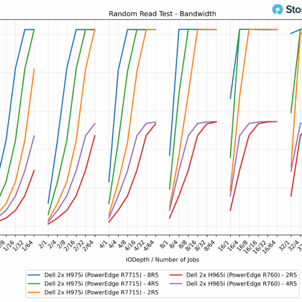
Task: Select legend entry 'Dell 2x H965i (PowerEdge R760) - 4R5'
Action: [x=242, y=284]
